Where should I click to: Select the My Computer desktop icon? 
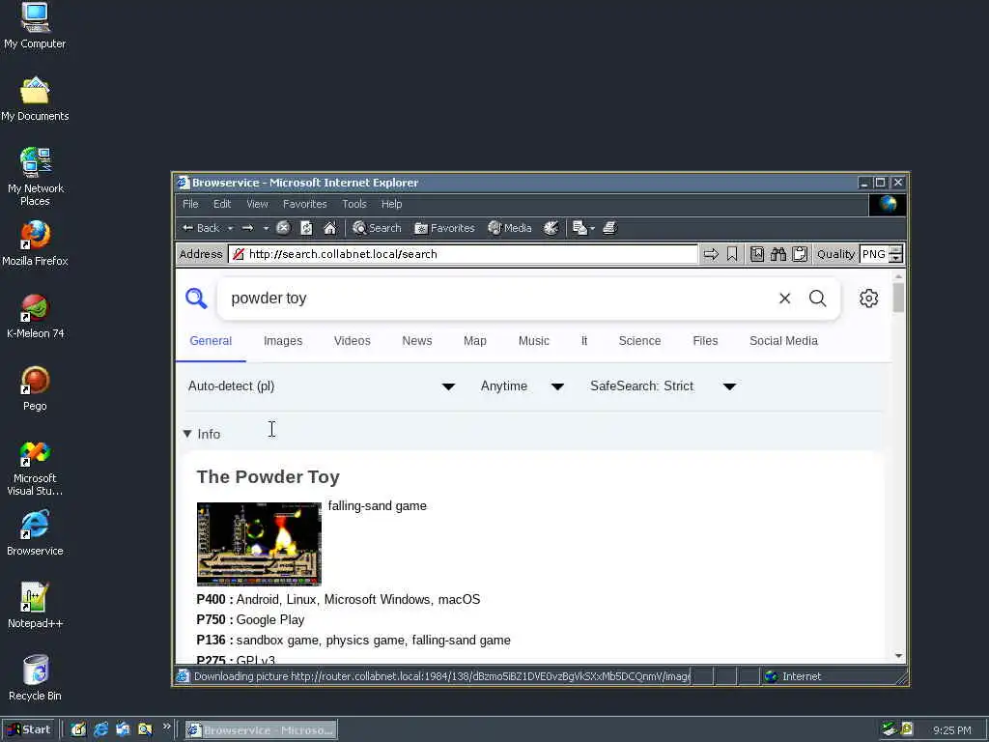[36, 26]
